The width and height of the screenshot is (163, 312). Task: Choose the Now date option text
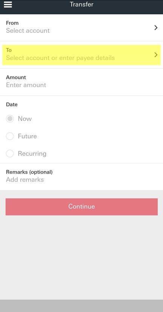25,119
